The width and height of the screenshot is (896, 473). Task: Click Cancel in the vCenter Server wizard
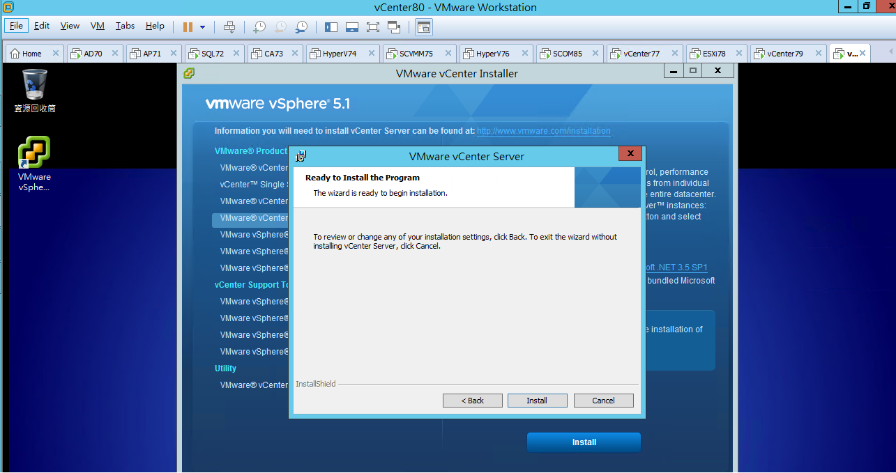[x=604, y=401]
